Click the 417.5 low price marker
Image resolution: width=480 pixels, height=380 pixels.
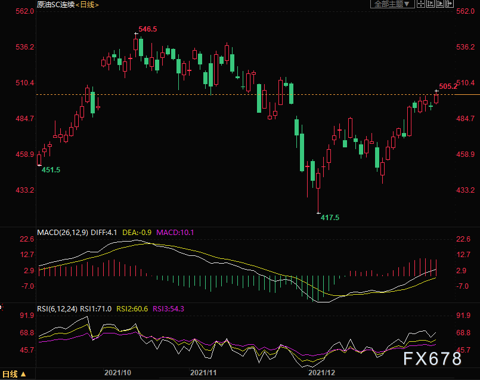click(x=330, y=218)
